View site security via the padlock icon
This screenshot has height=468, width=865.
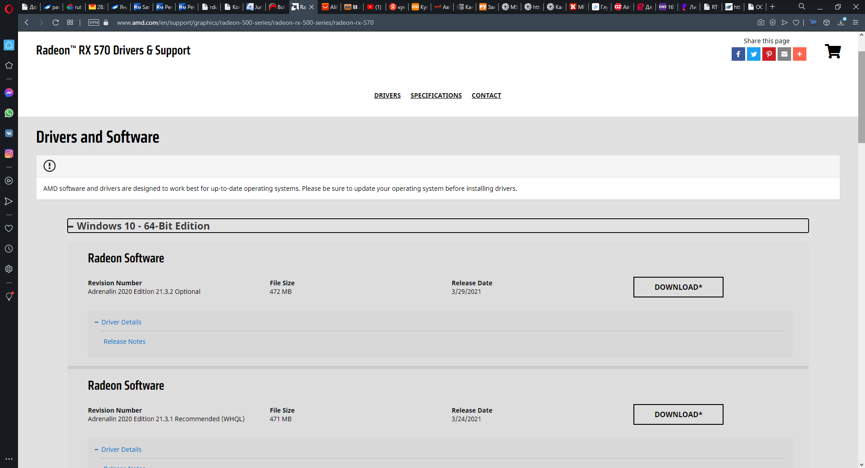coord(106,22)
